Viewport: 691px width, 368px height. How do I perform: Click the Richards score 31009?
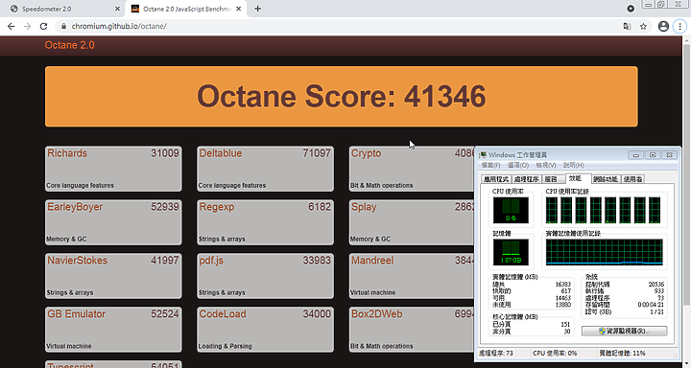click(165, 153)
